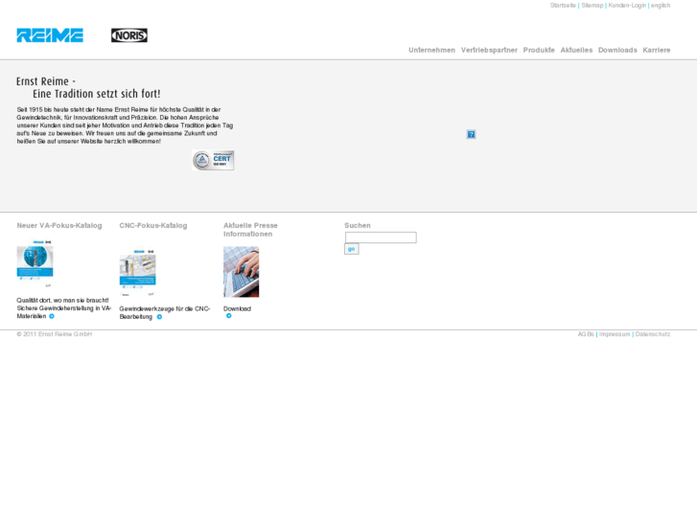
Task: Click the REIME logo
Action: pyautogui.click(x=50, y=35)
